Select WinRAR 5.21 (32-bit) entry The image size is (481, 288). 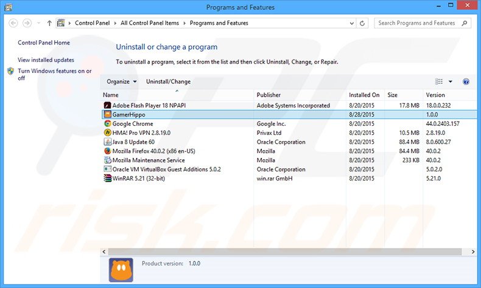(x=289, y=179)
